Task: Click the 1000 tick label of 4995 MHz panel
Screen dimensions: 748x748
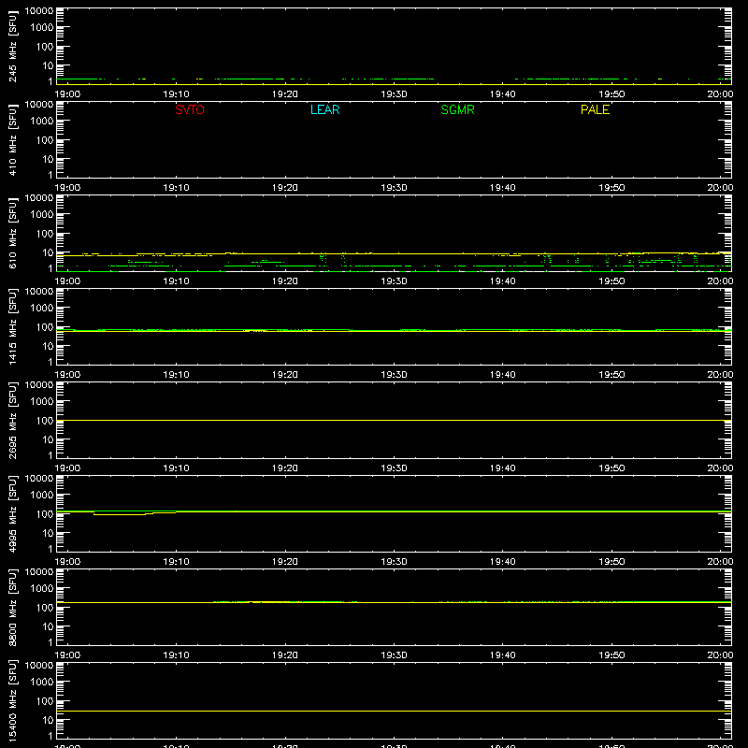Action: 42,495
